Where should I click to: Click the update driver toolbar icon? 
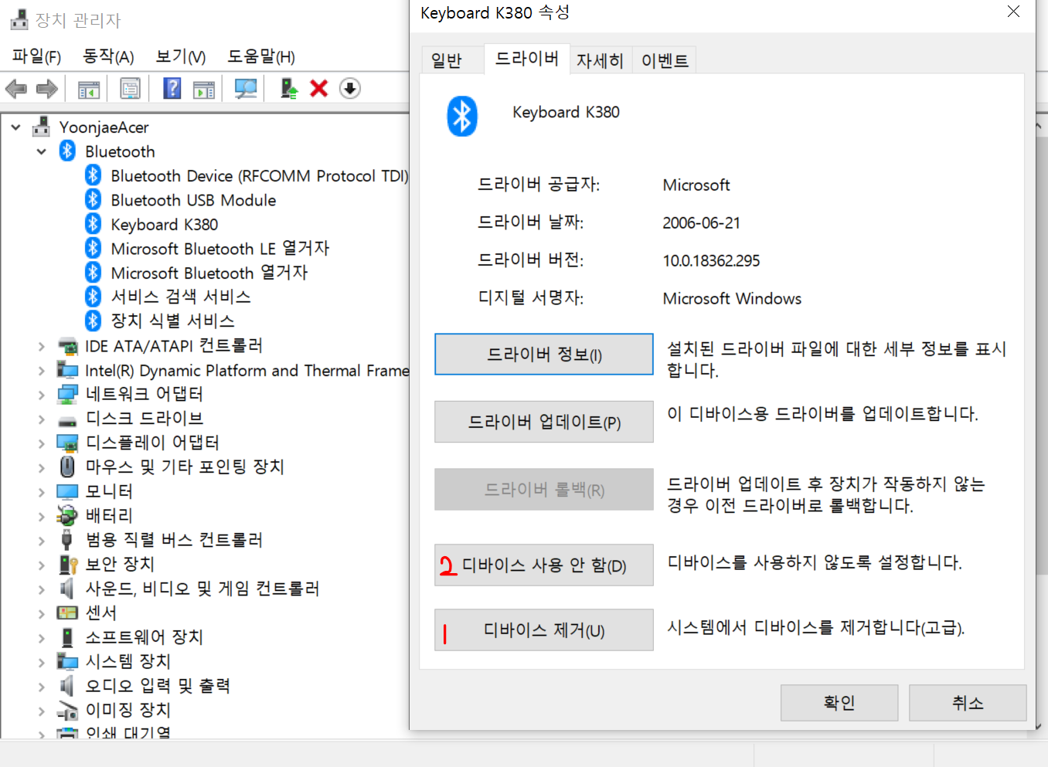click(x=289, y=89)
